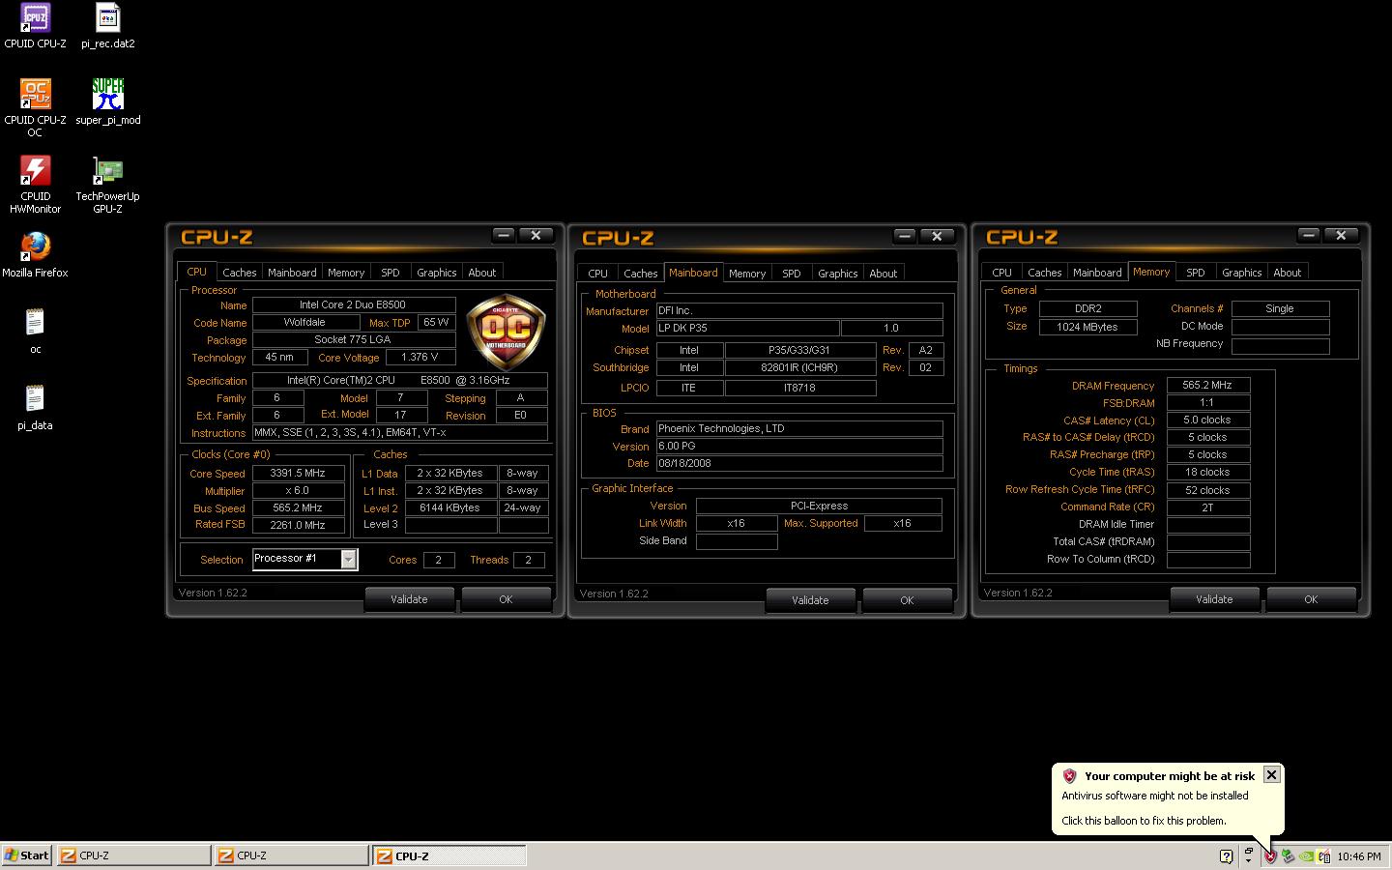Click the BIOS Date field 08/18/2008
Viewport: 1392px width, 870px height.
(799, 463)
